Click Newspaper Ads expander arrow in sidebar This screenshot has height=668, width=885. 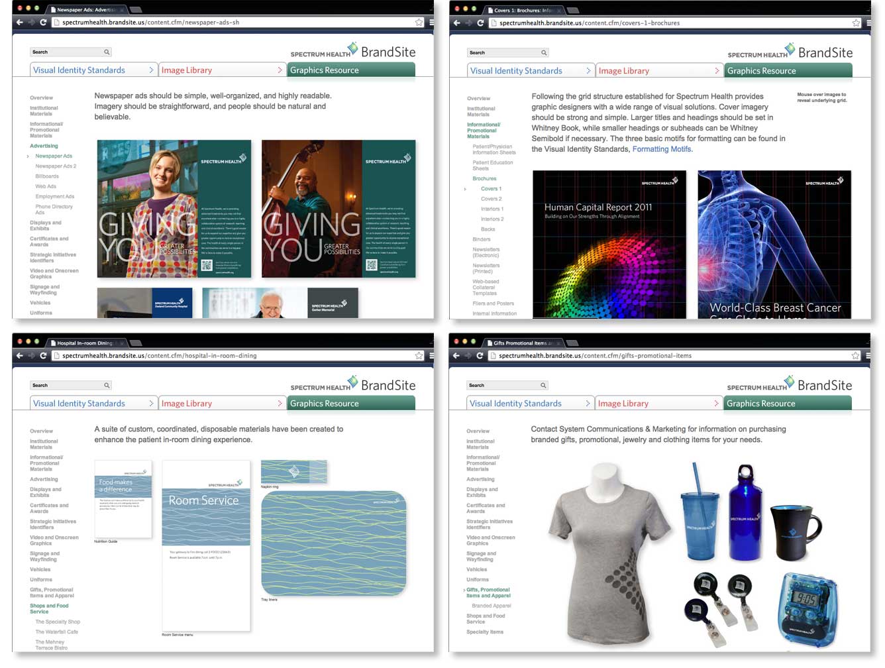(28, 156)
